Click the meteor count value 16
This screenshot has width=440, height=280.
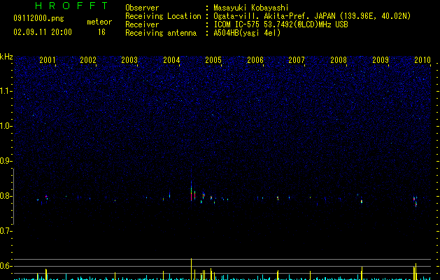point(101,32)
